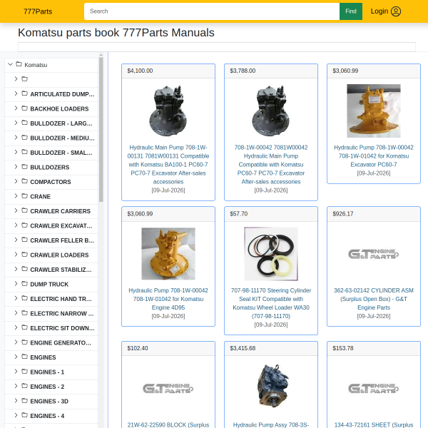Expand the ENGINE GENERATO chevron
The width and height of the screenshot is (428, 428).
point(16,342)
